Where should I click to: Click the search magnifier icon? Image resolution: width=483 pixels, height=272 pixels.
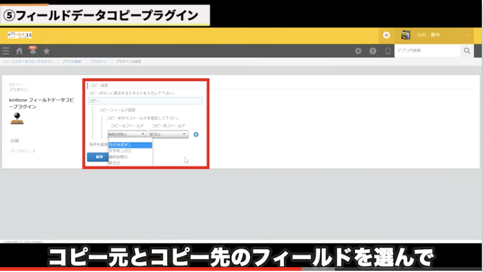click(467, 51)
